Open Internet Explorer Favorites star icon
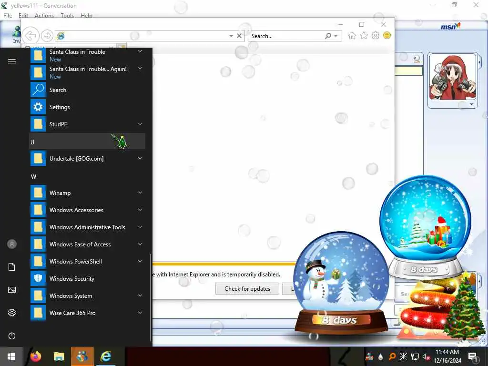 364,35
